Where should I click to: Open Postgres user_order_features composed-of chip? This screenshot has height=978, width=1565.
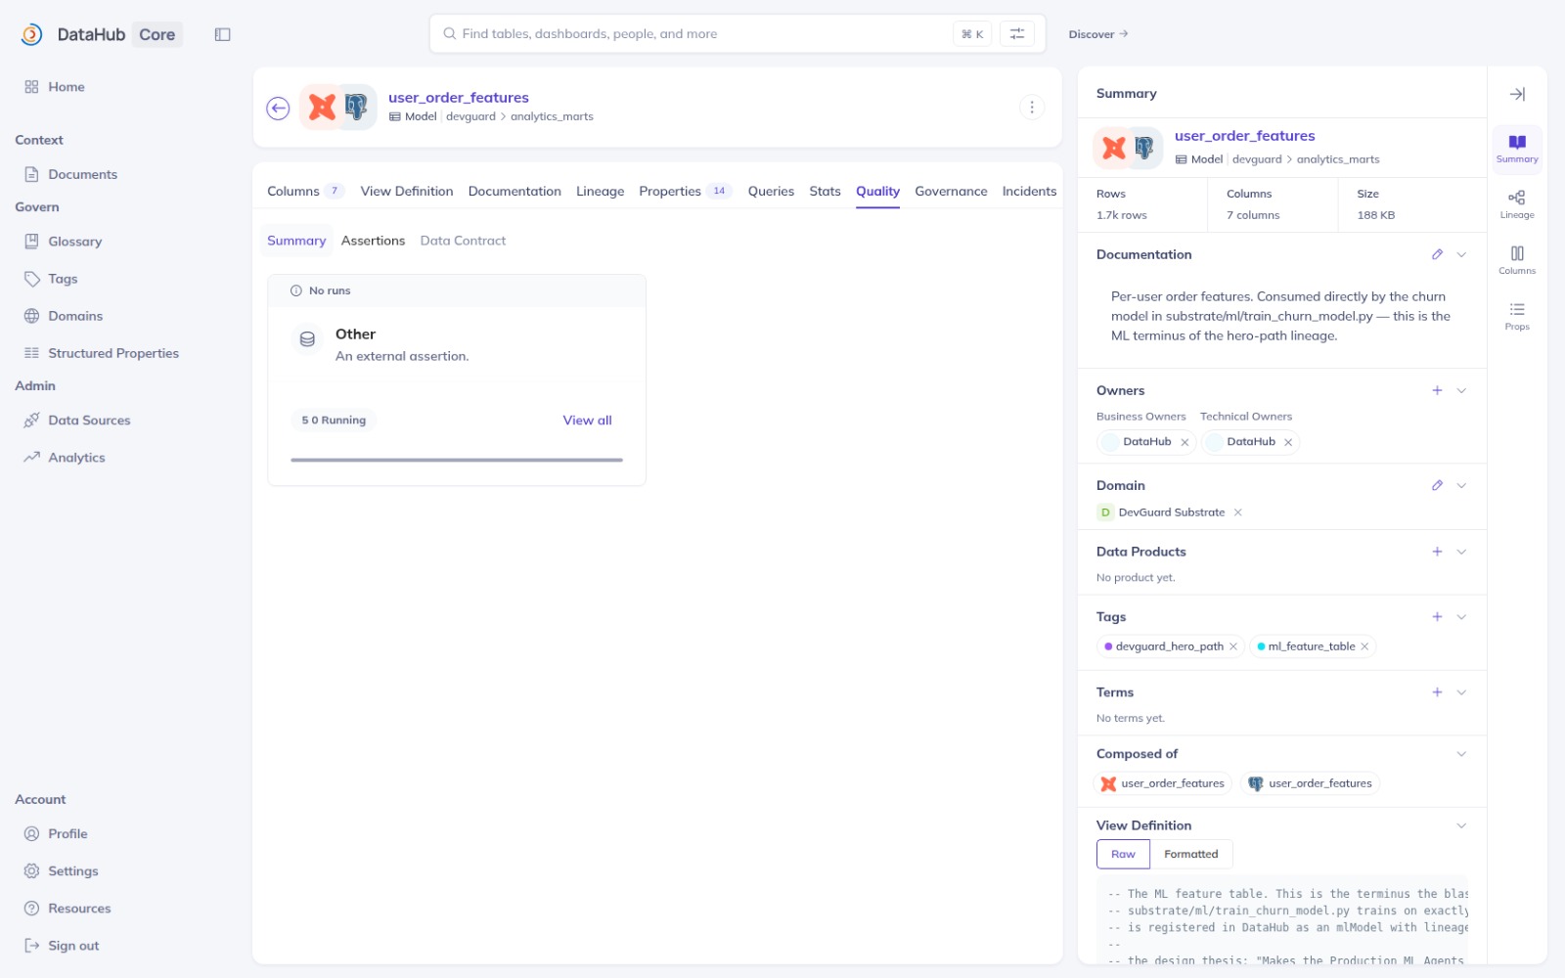[x=1310, y=783]
